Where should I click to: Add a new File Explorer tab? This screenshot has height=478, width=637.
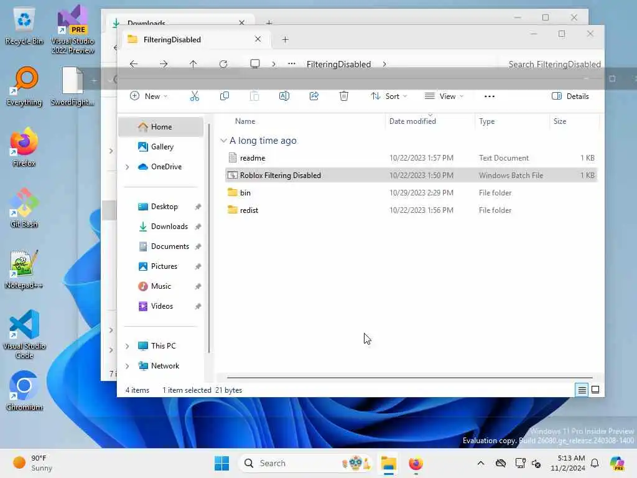(285, 39)
